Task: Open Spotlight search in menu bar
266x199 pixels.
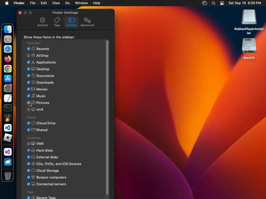Action: pyautogui.click(x=214, y=3)
